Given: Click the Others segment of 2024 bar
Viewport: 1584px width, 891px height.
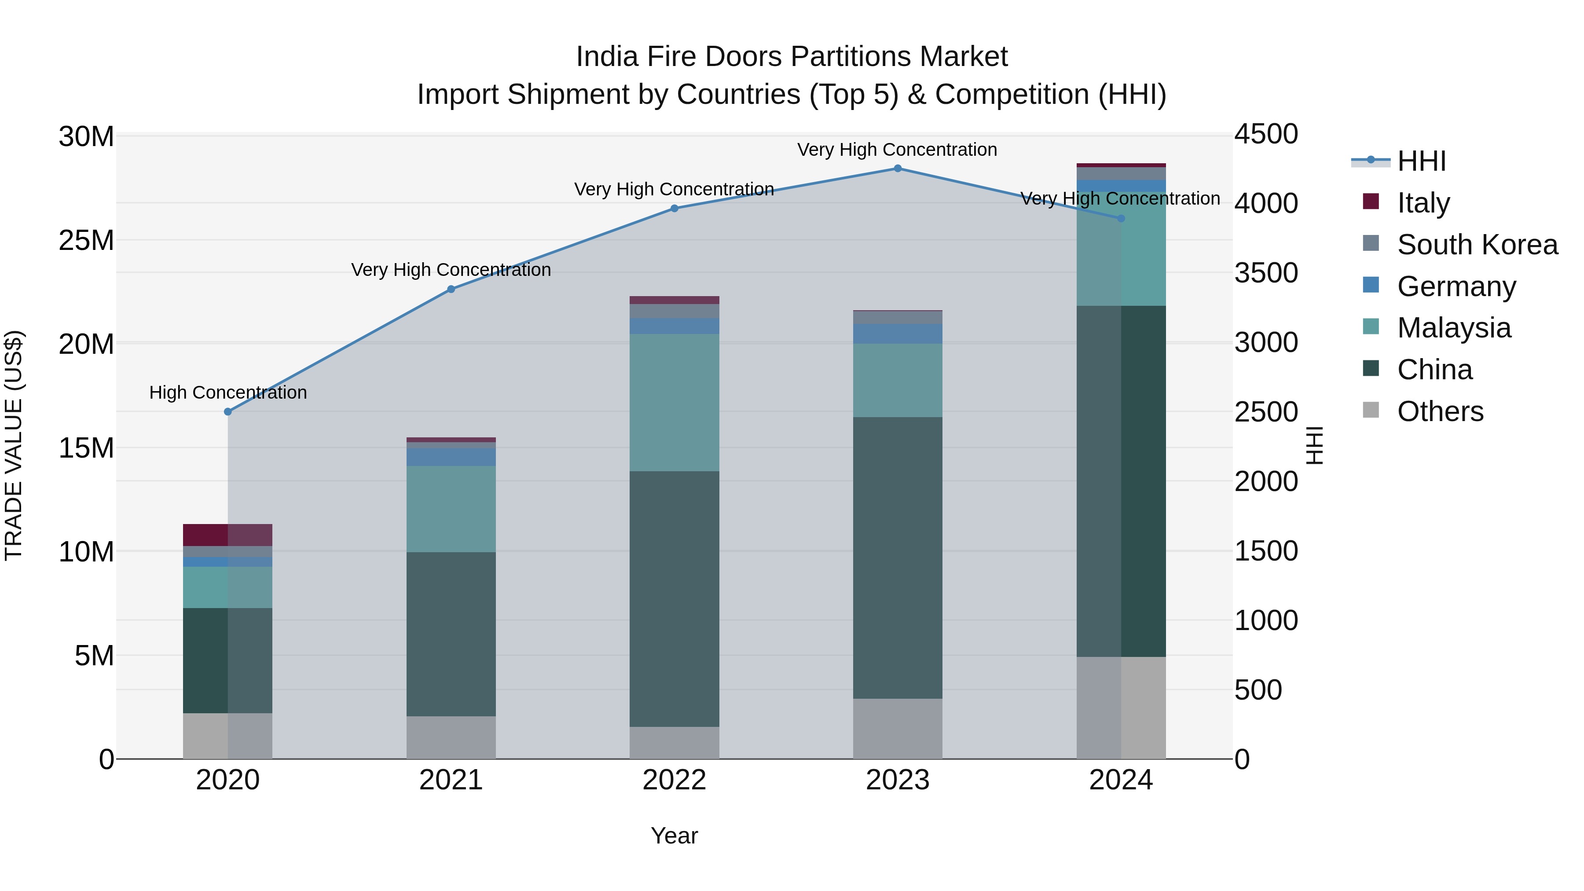Looking at the screenshot, I should [1120, 708].
